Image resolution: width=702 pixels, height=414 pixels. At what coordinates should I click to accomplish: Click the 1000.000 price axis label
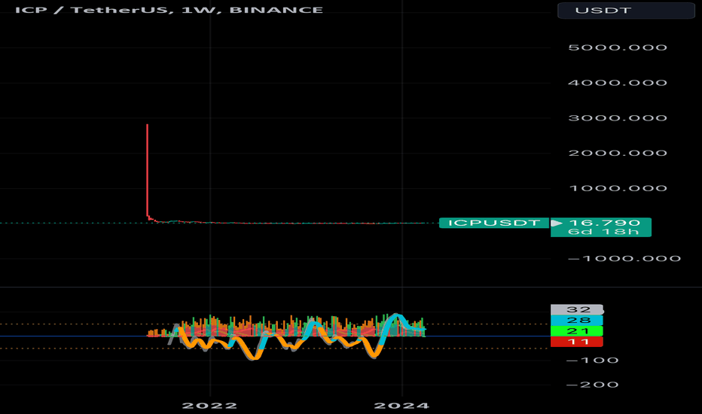click(x=618, y=188)
